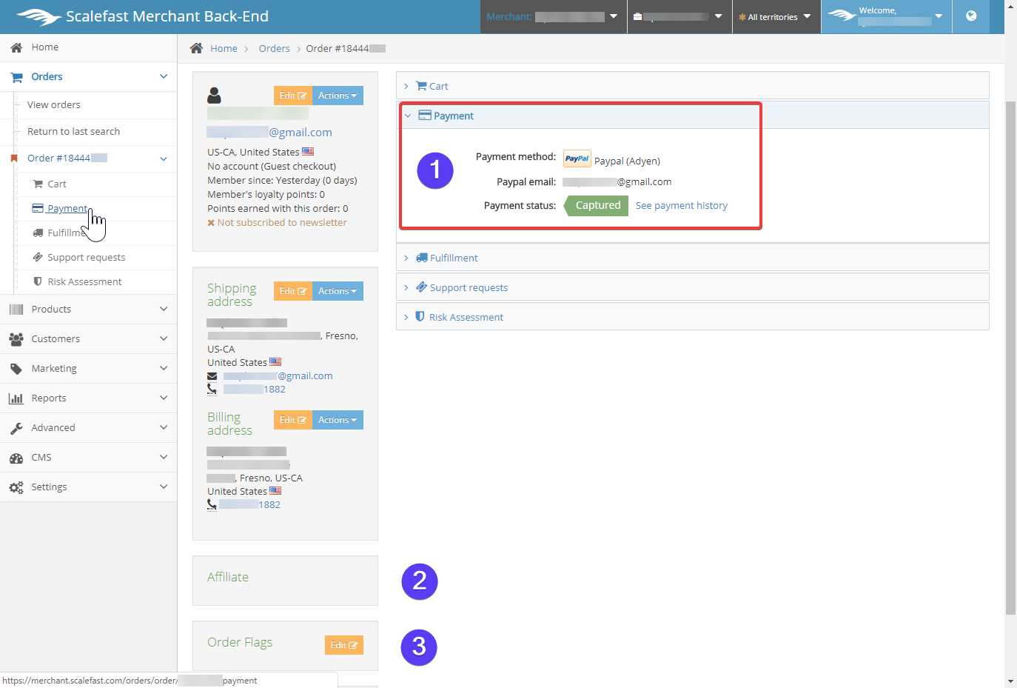Click the Scalefast bird logo
This screenshot has height=688, width=1017.
(x=38, y=16)
